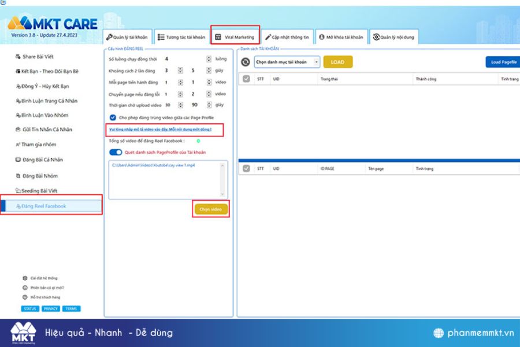
Task: Click the gear icon for Cài đặt hệ thống
Action: point(25,278)
